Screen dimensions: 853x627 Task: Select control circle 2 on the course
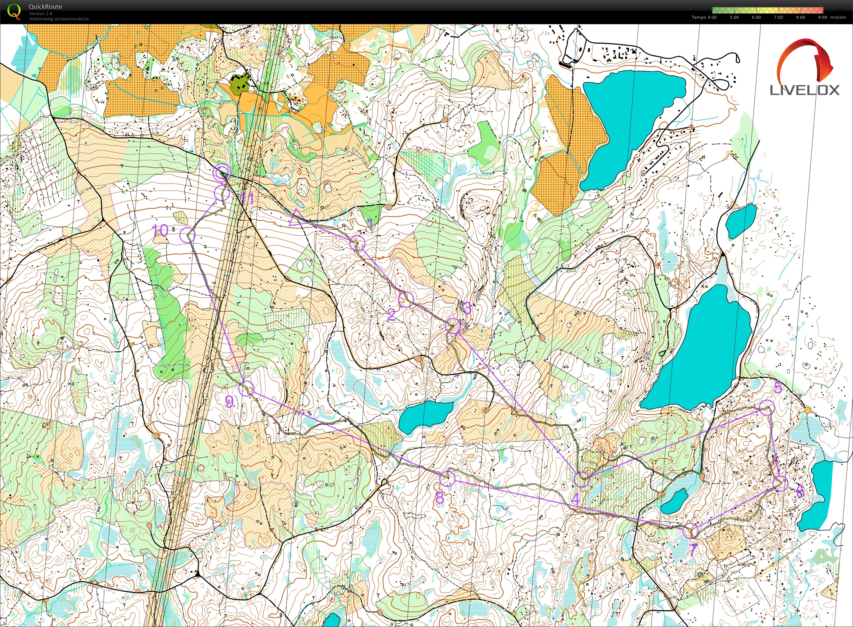[406, 300]
